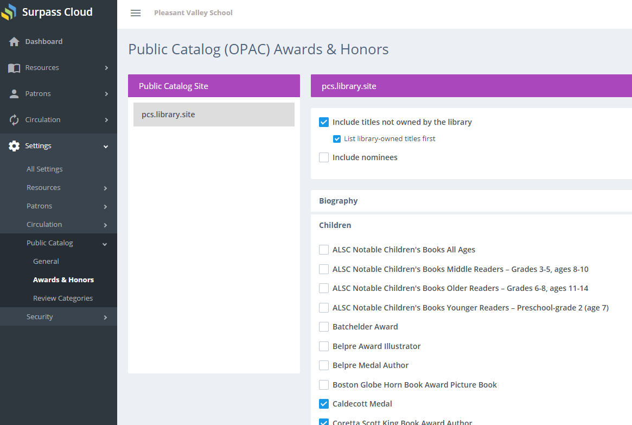Check ALSC Notable Books Older Readers box

tap(324, 288)
